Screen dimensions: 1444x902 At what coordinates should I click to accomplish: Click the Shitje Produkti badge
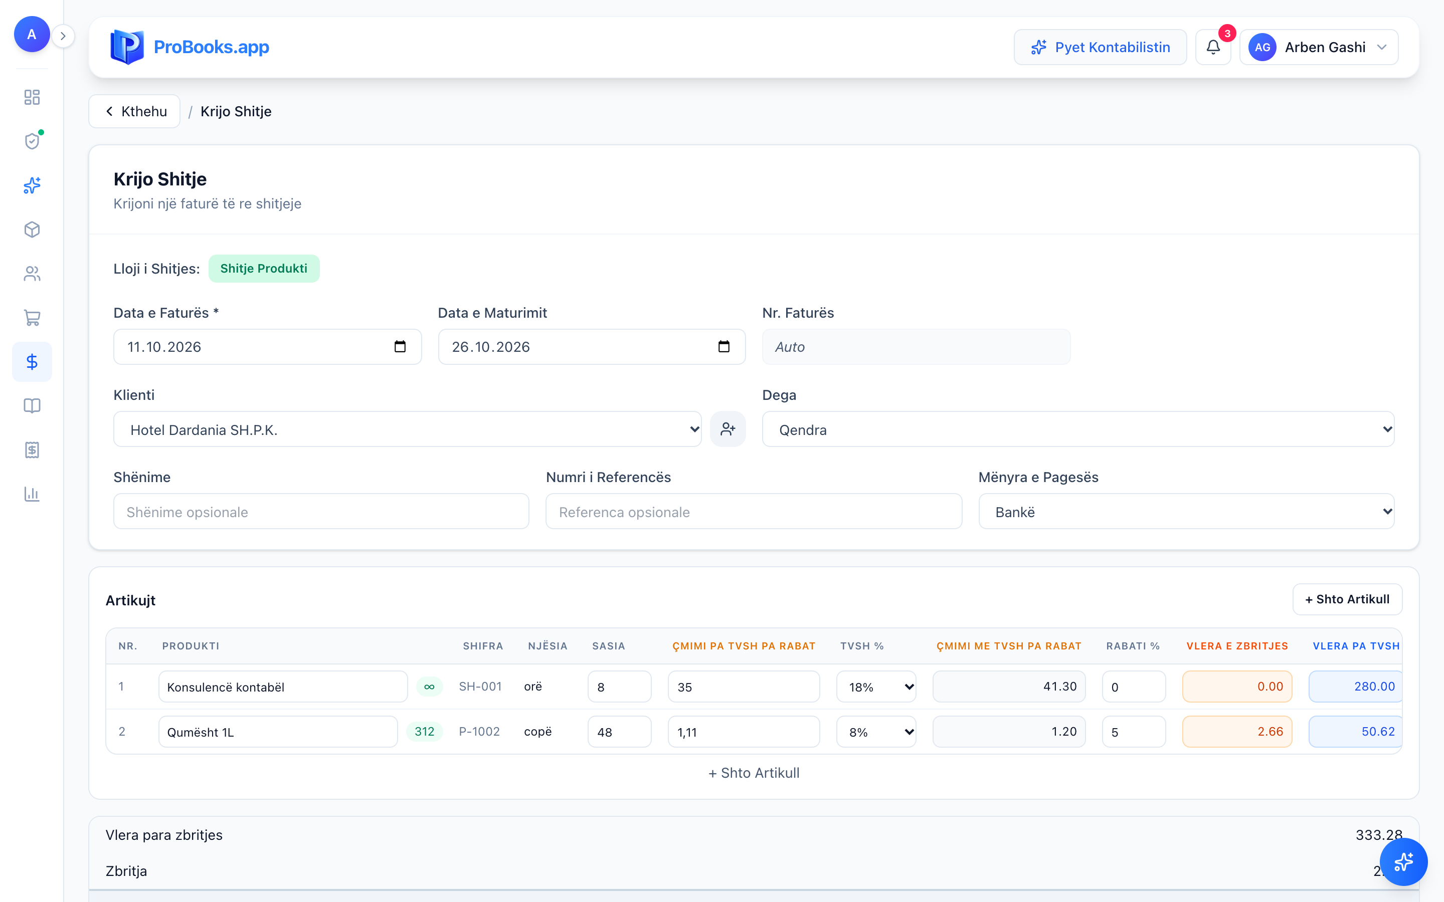pyautogui.click(x=264, y=269)
